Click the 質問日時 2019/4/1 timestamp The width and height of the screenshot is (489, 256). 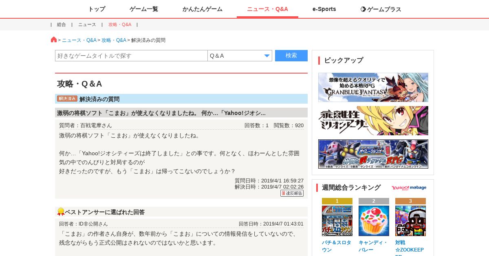tap(269, 181)
